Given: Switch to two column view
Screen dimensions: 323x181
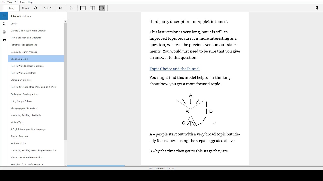Looking at the screenshot, I should coord(92,8).
